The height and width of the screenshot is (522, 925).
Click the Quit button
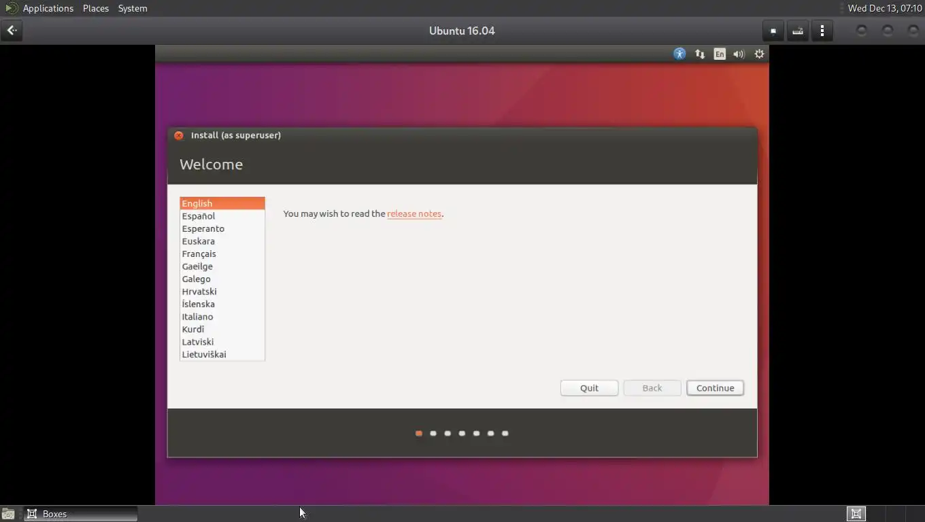589,388
